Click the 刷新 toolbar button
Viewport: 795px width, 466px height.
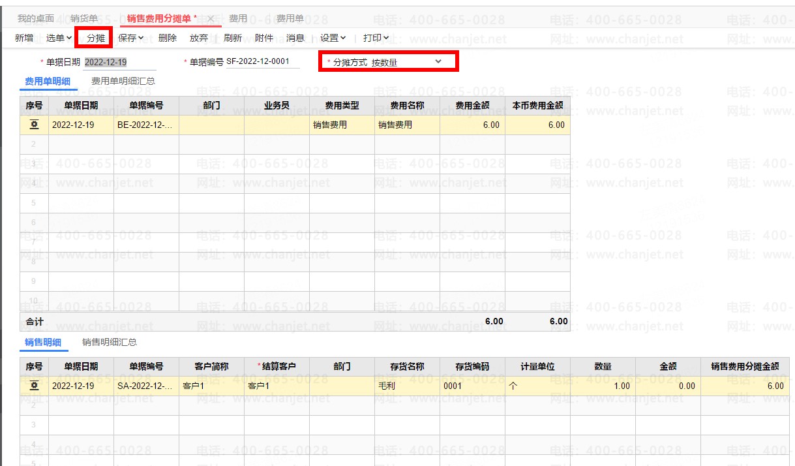tap(232, 38)
